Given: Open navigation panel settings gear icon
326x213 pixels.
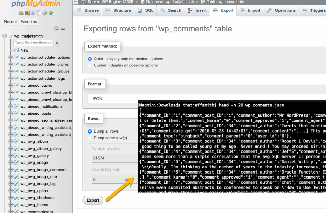Looking at the screenshot, I should 45,13.
